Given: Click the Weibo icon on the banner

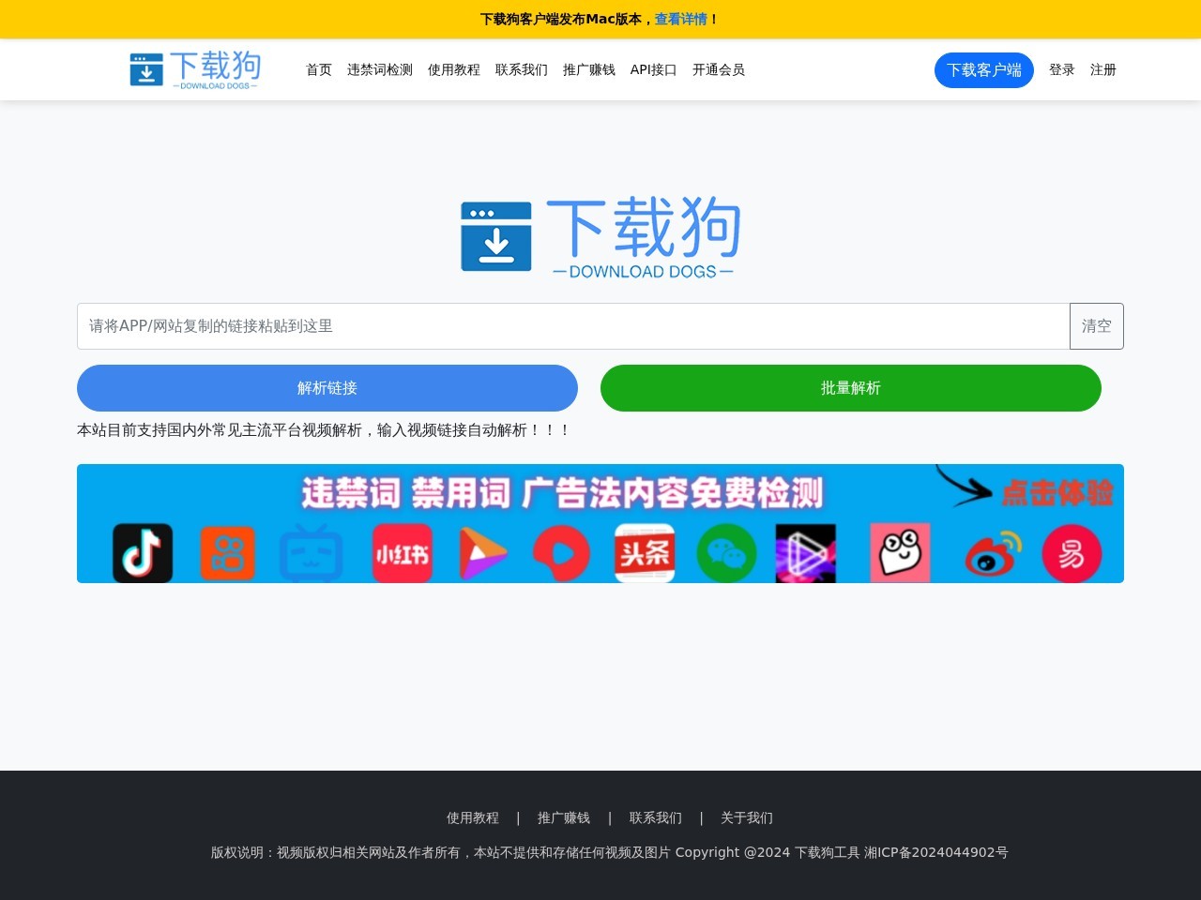Looking at the screenshot, I should 992,553.
